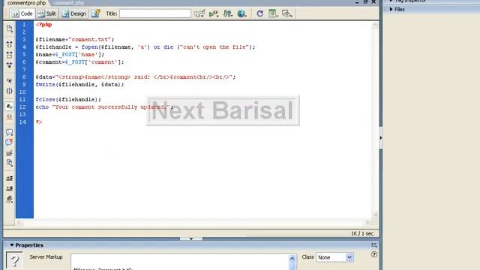Screen dimensions: 480x270
Task: Switch to the comment.php document tab
Action: 68,3
